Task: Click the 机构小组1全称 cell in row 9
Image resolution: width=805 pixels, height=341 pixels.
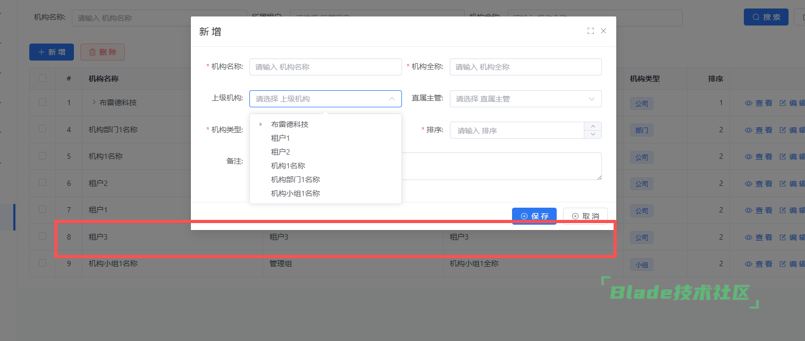Action: coord(474,263)
